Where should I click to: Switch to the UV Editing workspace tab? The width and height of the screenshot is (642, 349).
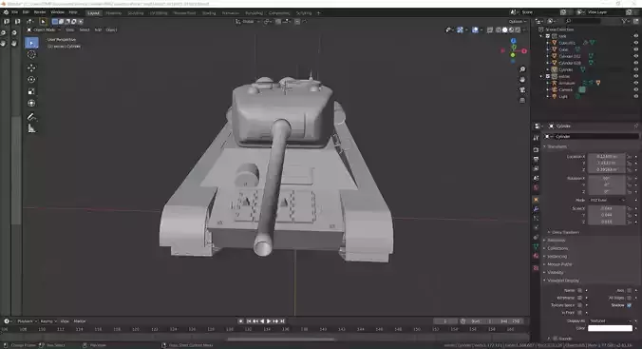click(159, 13)
